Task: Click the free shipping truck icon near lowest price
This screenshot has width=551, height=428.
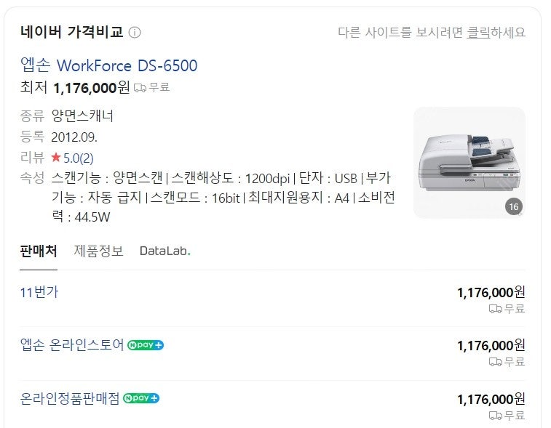Action: point(140,88)
